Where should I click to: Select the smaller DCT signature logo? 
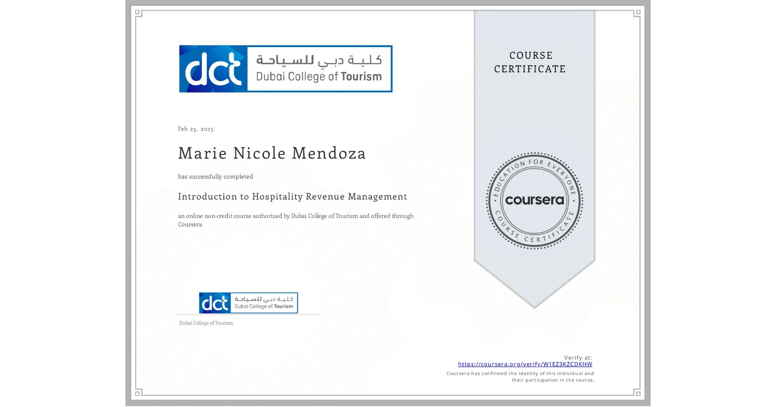click(x=248, y=303)
